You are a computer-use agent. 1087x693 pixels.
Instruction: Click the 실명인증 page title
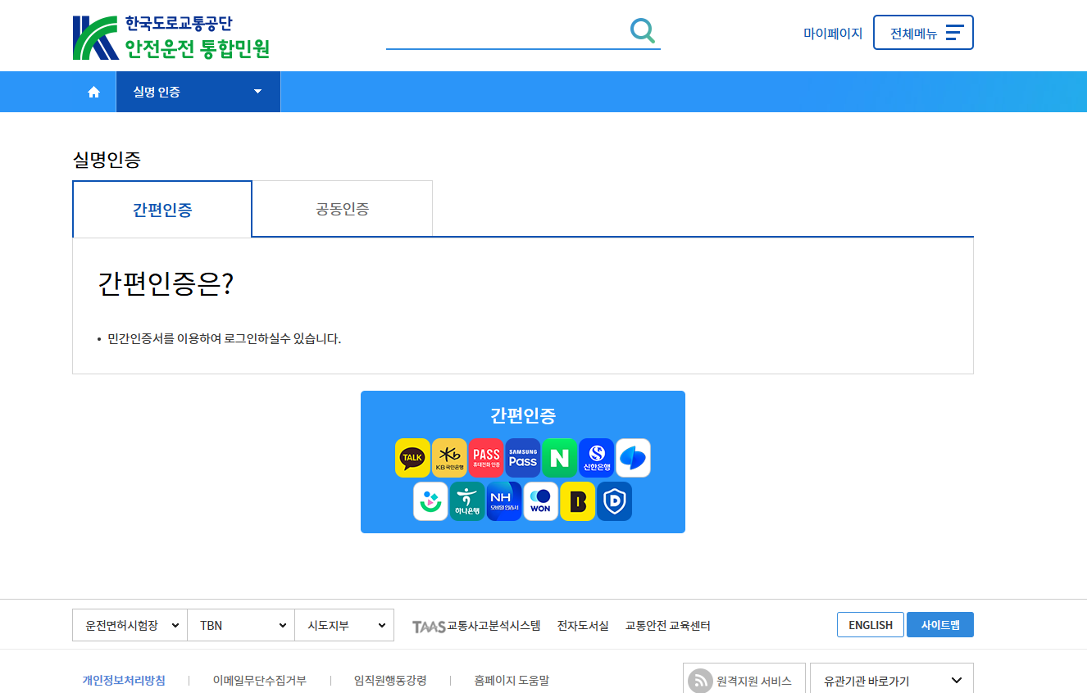click(107, 160)
